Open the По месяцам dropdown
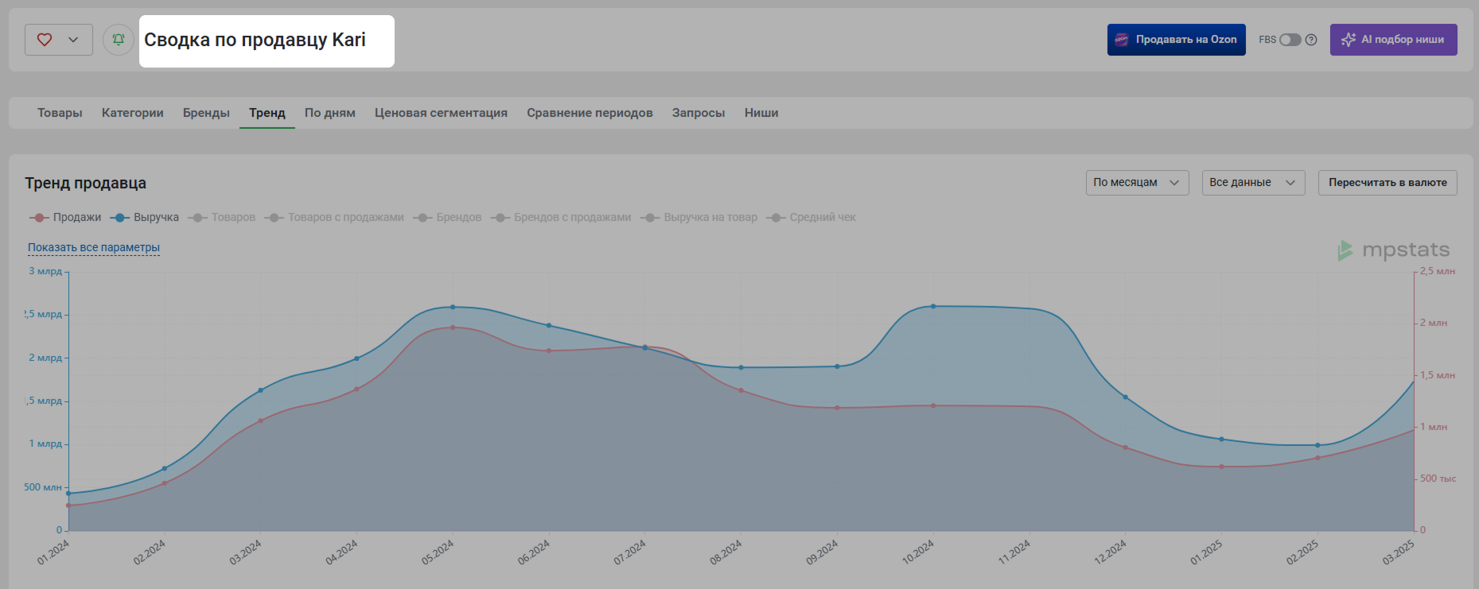Image resolution: width=1479 pixels, height=589 pixels. (x=1137, y=183)
